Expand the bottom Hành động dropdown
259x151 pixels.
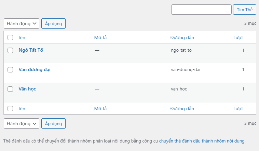tap(22, 123)
